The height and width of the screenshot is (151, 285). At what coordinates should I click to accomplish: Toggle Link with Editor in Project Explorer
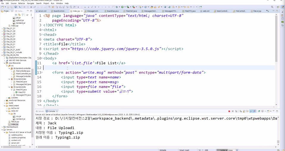19,15
